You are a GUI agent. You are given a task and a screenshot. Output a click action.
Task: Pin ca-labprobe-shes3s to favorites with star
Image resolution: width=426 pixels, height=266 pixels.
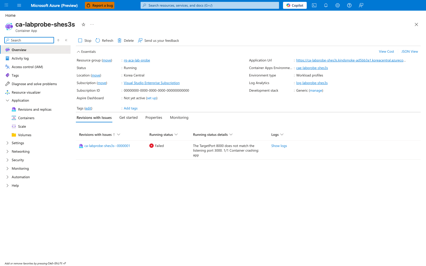pyautogui.click(x=83, y=24)
